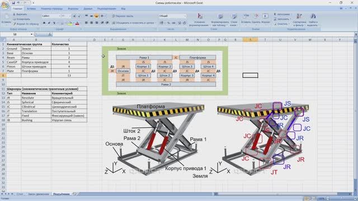Toggle italic formatting
The width and height of the screenshot is (358, 201).
tap(49, 23)
